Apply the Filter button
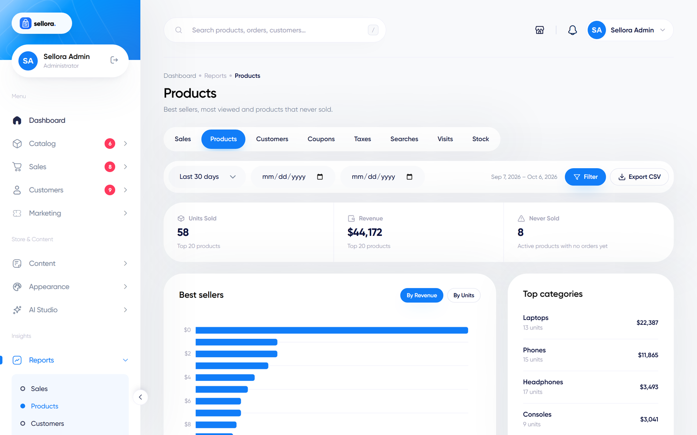 tap(585, 177)
